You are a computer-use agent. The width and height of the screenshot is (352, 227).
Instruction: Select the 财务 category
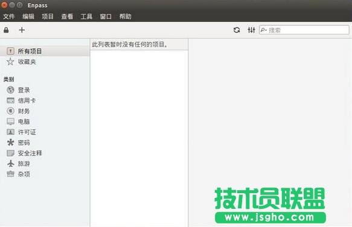[x=24, y=111]
